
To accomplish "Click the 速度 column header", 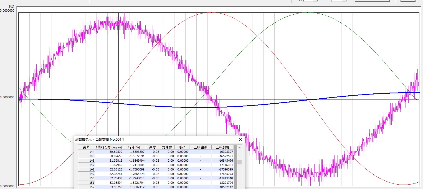I will pos(152,147).
